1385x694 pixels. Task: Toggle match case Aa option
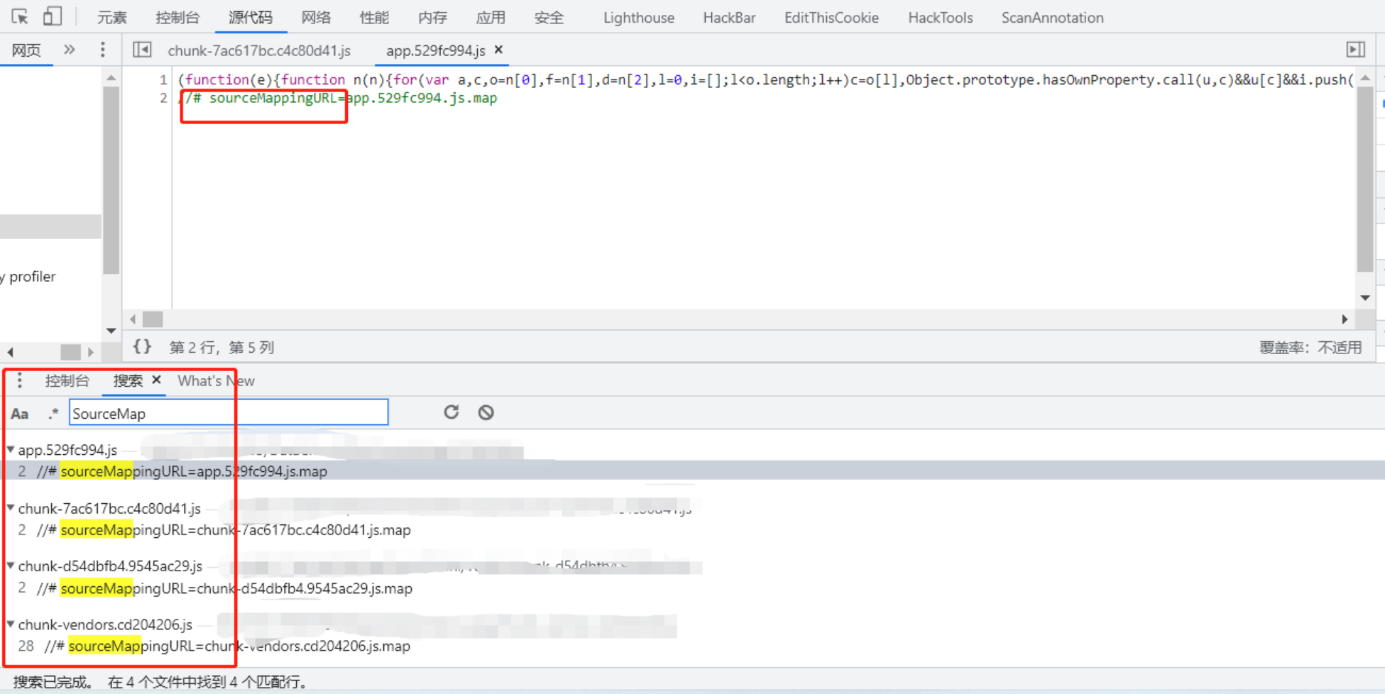click(20, 414)
